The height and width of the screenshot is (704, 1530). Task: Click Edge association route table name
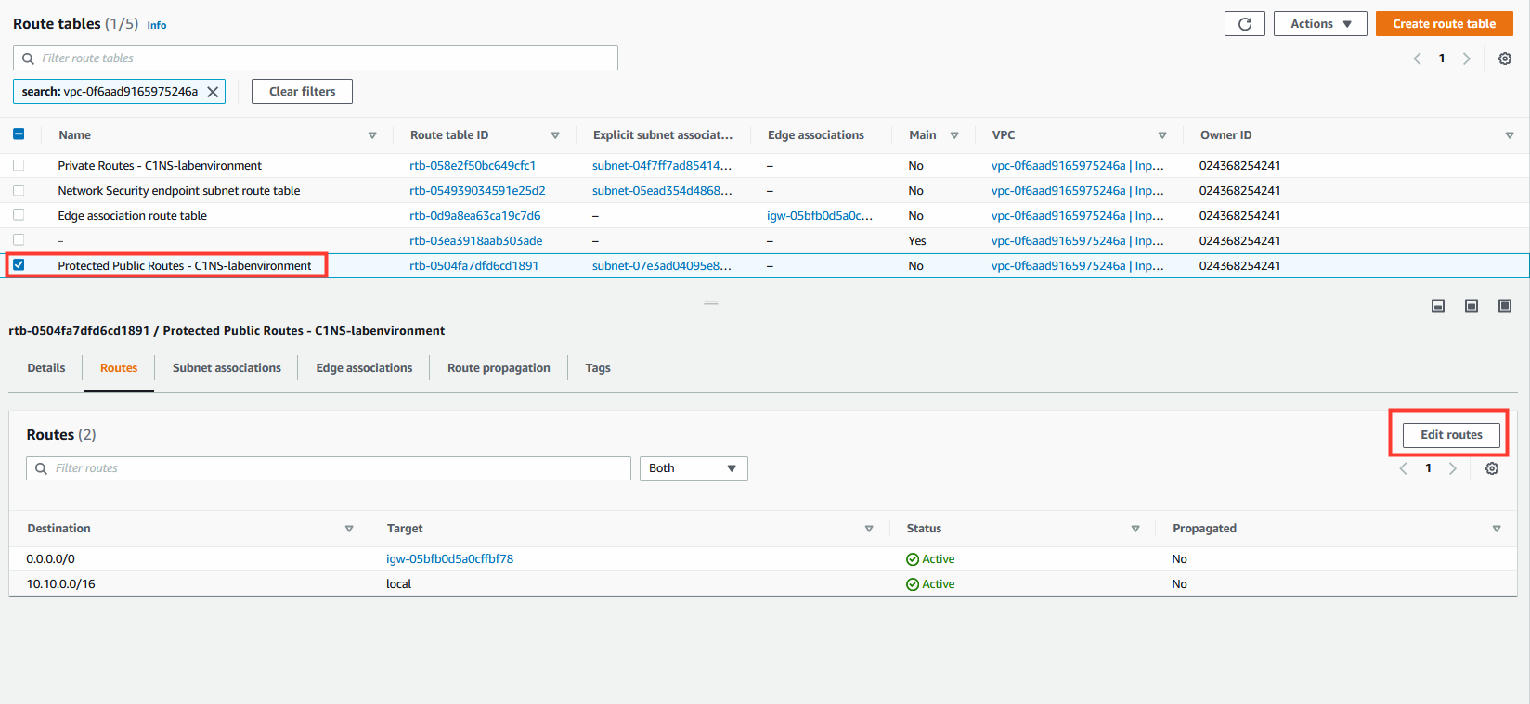tap(132, 216)
